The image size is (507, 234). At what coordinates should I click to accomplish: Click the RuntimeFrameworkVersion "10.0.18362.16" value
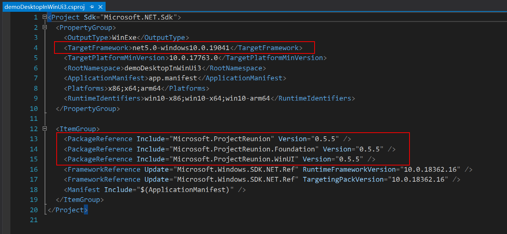tap(431, 170)
